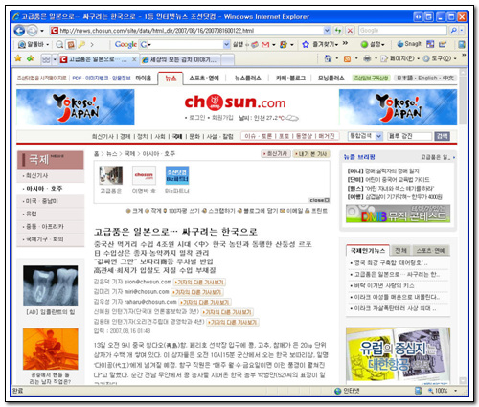The height and width of the screenshot is (407, 479).
Task: Open zoom level dropdown next to 100%
Action: click(x=456, y=391)
